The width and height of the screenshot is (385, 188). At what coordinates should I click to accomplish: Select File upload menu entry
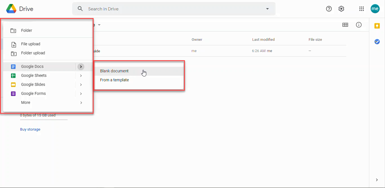click(30, 44)
